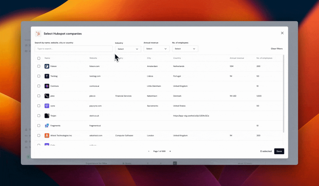Click the Portugal country cell

pyautogui.click(x=177, y=76)
